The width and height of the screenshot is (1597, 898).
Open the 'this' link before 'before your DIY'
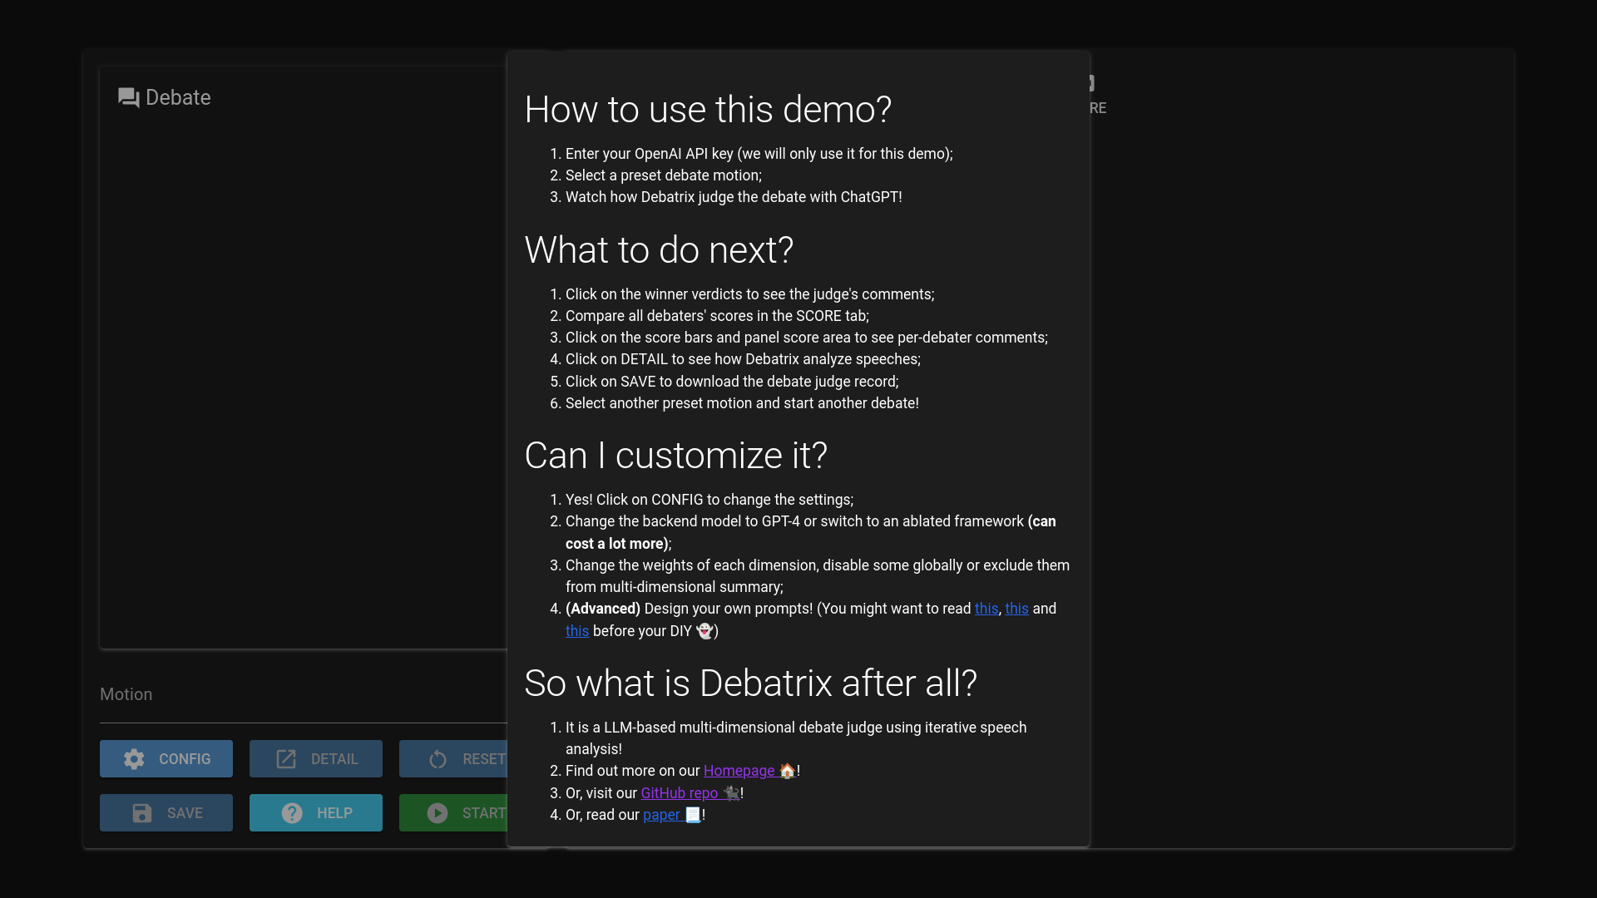click(576, 631)
